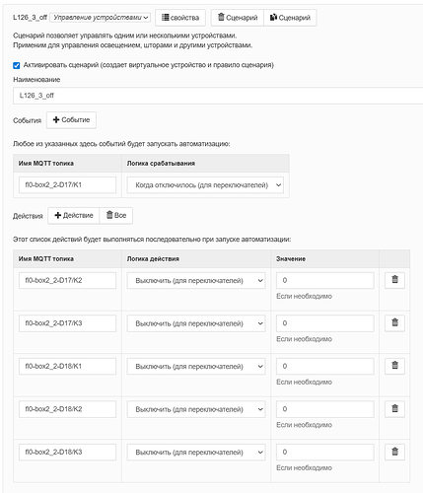Open свойства table view button
The height and width of the screenshot is (493, 423).
[180, 18]
